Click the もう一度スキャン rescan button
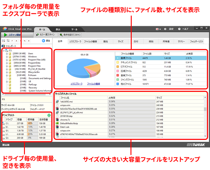 click(46, 35)
